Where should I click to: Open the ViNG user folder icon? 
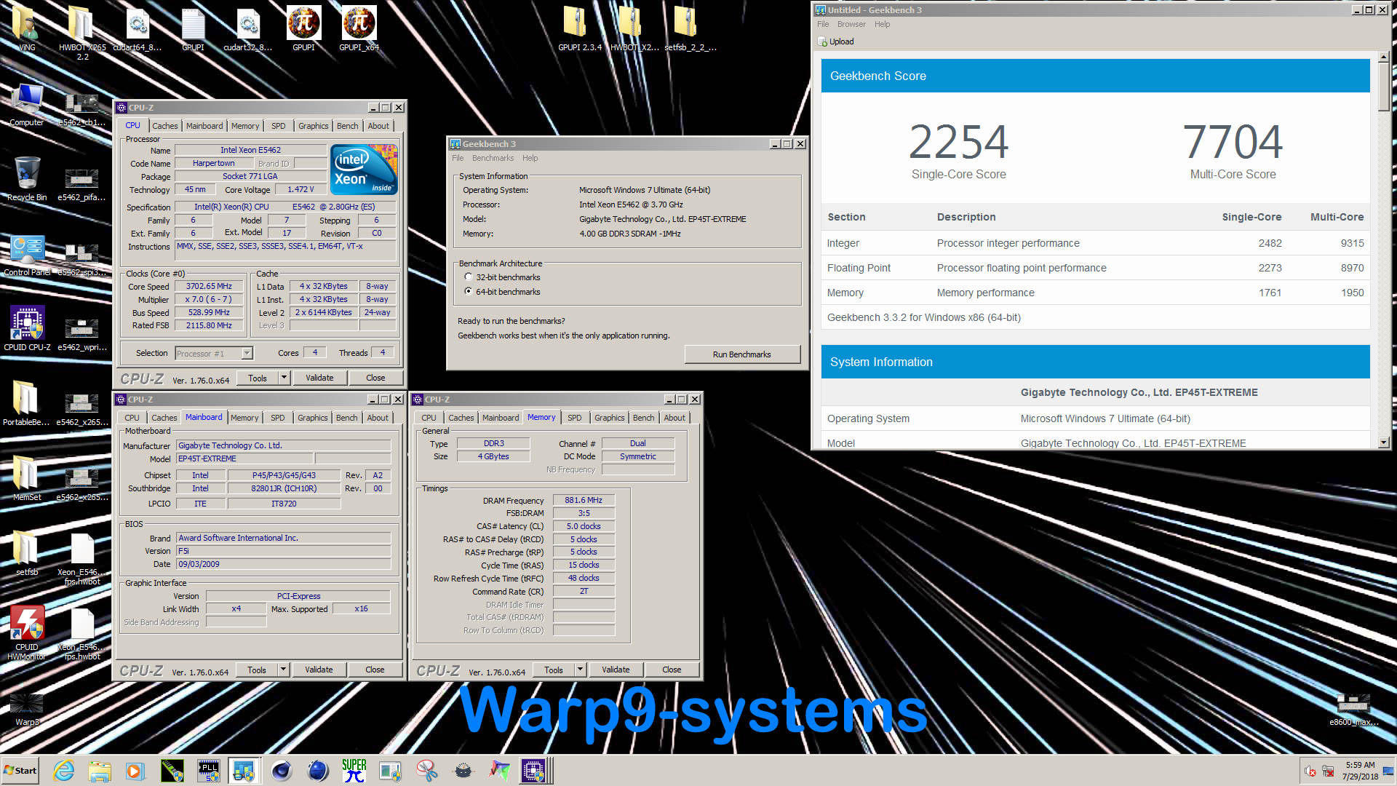click(27, 29)
